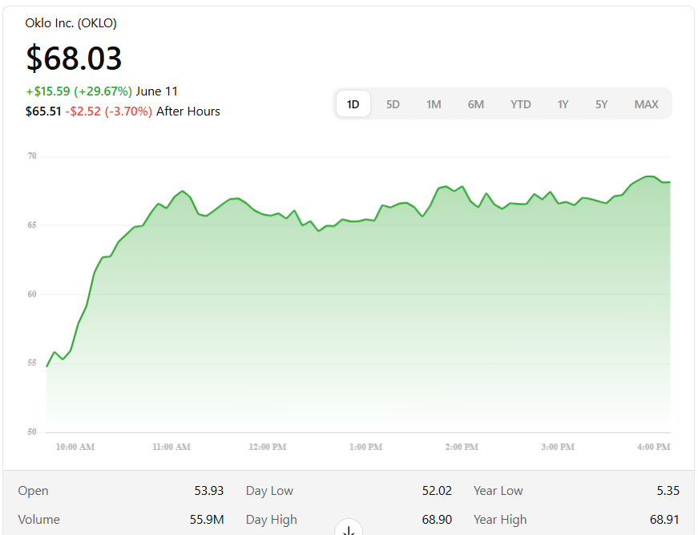Click the Year Low value 5.35

[x=668, y=491]
